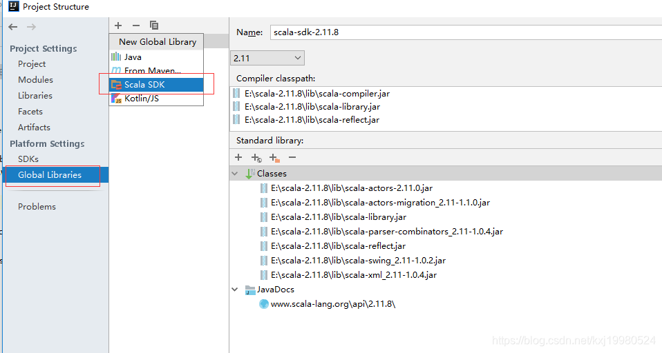Click the plus icon to add a global library
Screen dimensions: 662x353
(x=118, y=26)
